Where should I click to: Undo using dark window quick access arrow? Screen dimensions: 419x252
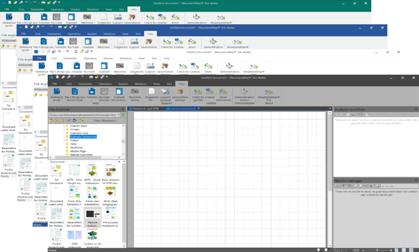pos(74,77)
